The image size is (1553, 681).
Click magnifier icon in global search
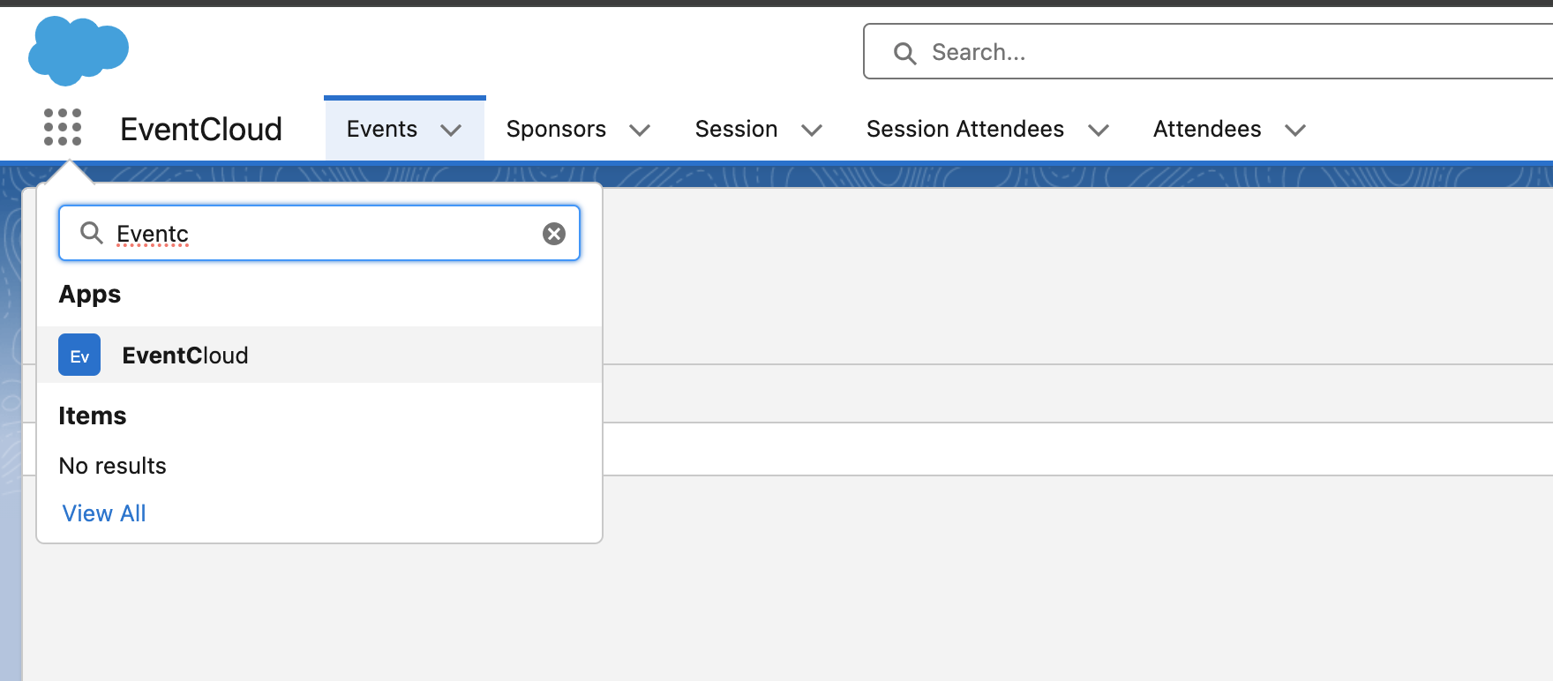(x=904, y=53)
